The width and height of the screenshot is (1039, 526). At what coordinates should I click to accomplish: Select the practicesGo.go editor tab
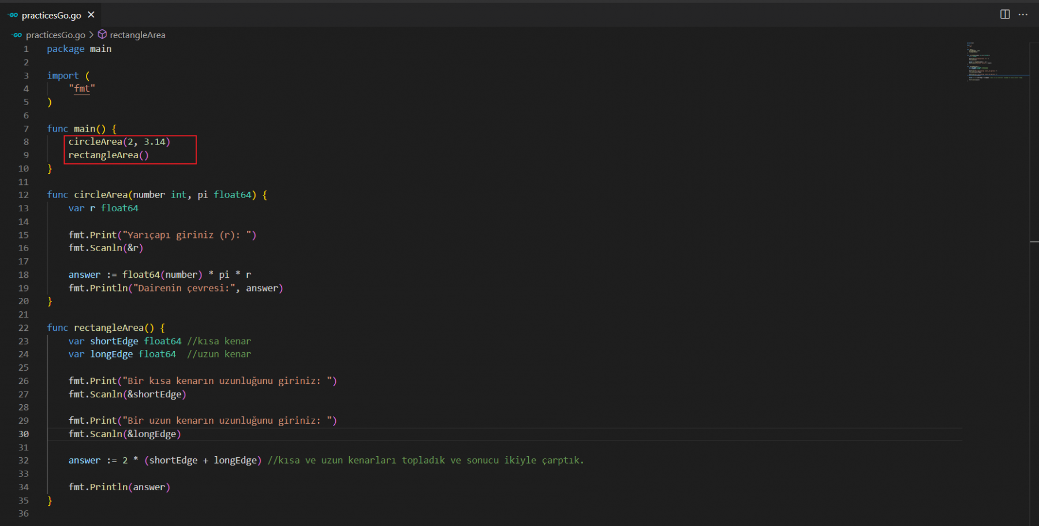click(x=51, y=16)
